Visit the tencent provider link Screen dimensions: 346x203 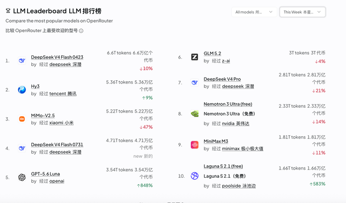tap(63, 94)
